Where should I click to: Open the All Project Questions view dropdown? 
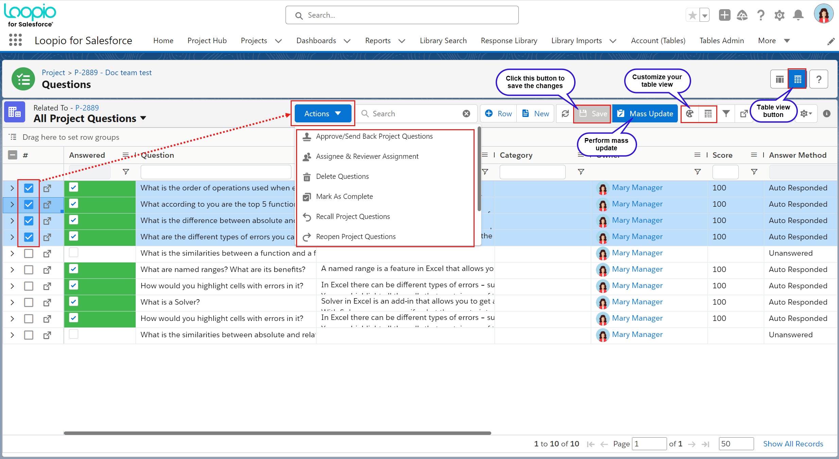click(143, 118)
